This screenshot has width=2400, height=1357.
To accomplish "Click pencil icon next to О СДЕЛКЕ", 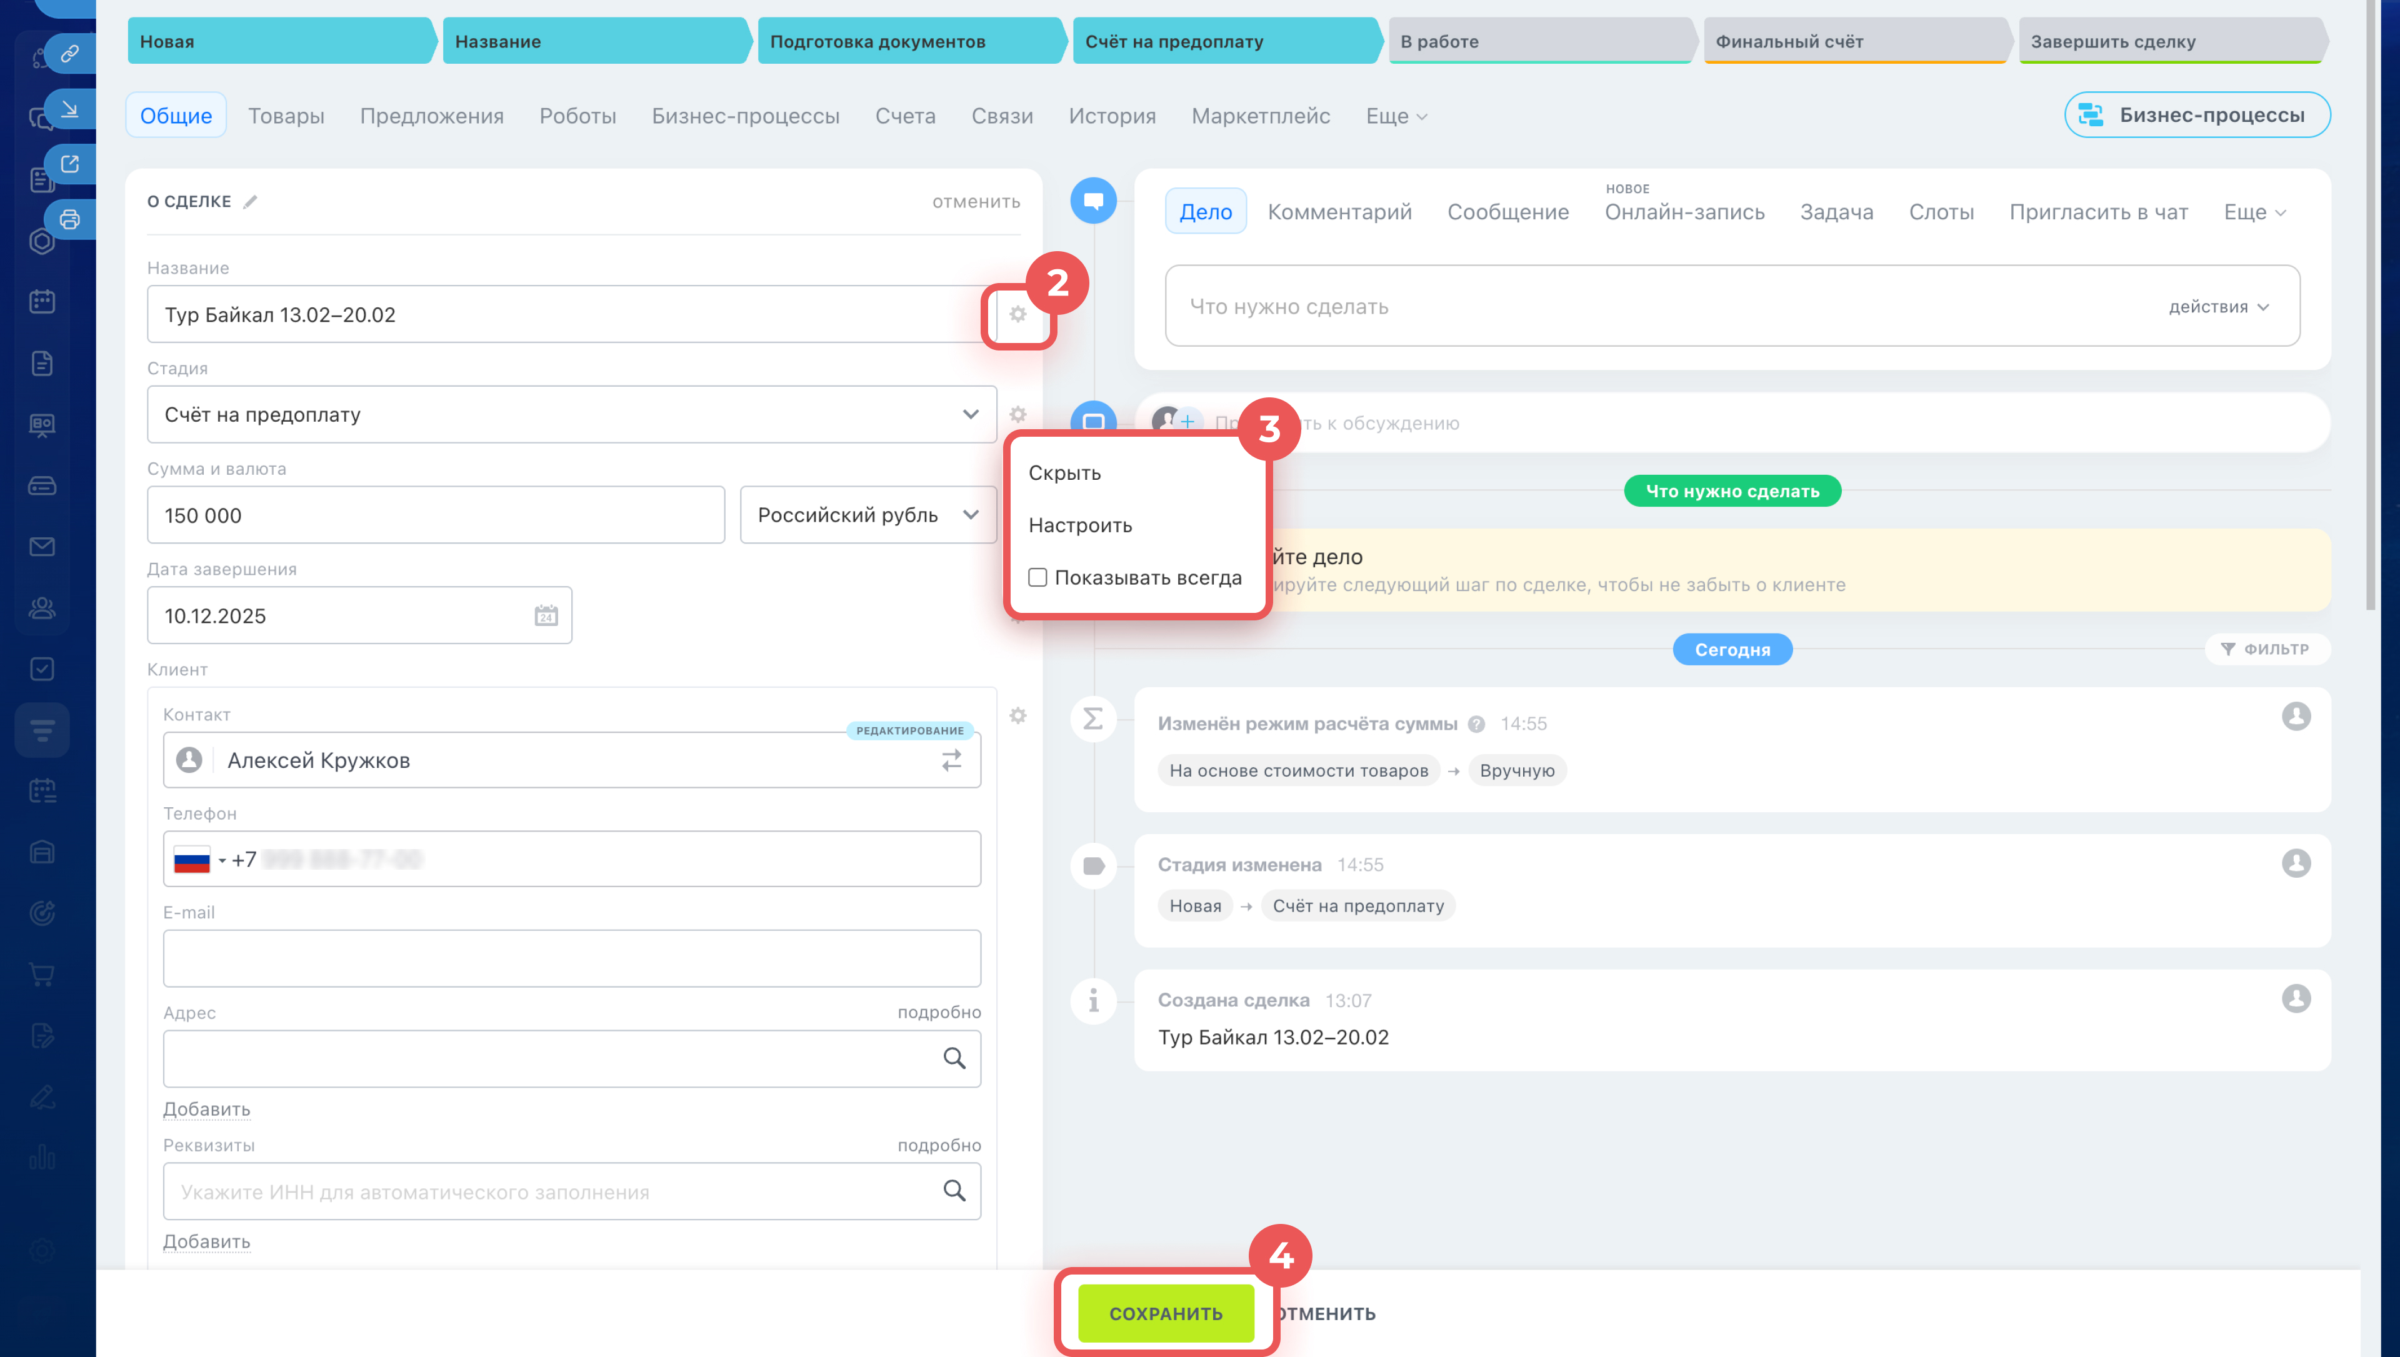I will [x=250, y=202].
